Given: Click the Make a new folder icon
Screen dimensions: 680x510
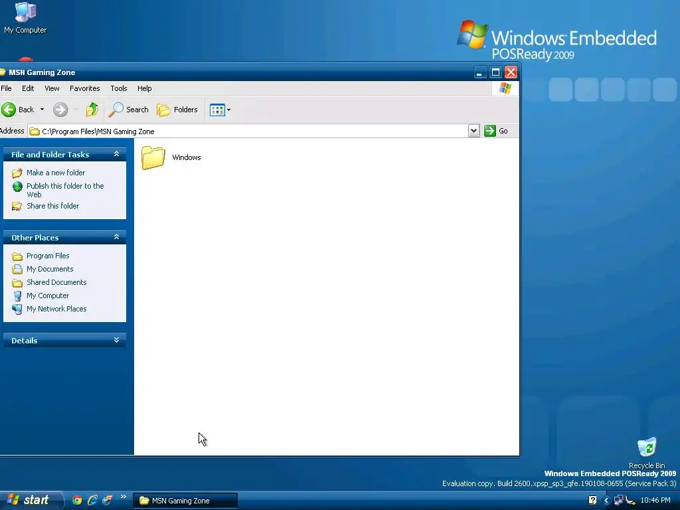Looking at the screenshot, I should (x=17, y=173).
